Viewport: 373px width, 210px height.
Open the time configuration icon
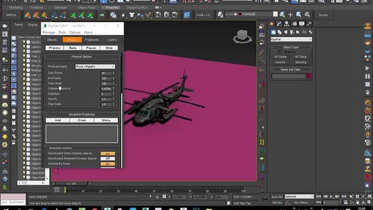pyautogui.click(x=346, y=202)
